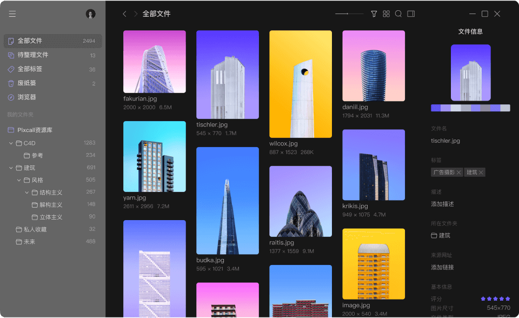519x318 pixels.
Task: Open the filter funnel icon
Action: (374, 14)
